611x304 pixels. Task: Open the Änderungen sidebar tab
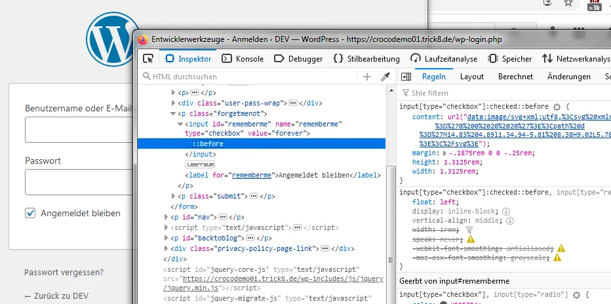[x=568, y=77]
